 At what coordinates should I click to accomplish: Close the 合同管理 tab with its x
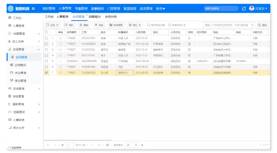pyautogui.click(x=87, y=15)
